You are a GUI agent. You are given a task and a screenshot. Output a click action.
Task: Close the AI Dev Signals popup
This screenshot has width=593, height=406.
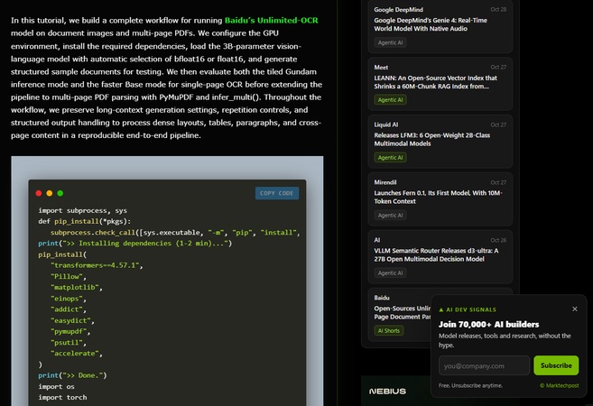575,309
